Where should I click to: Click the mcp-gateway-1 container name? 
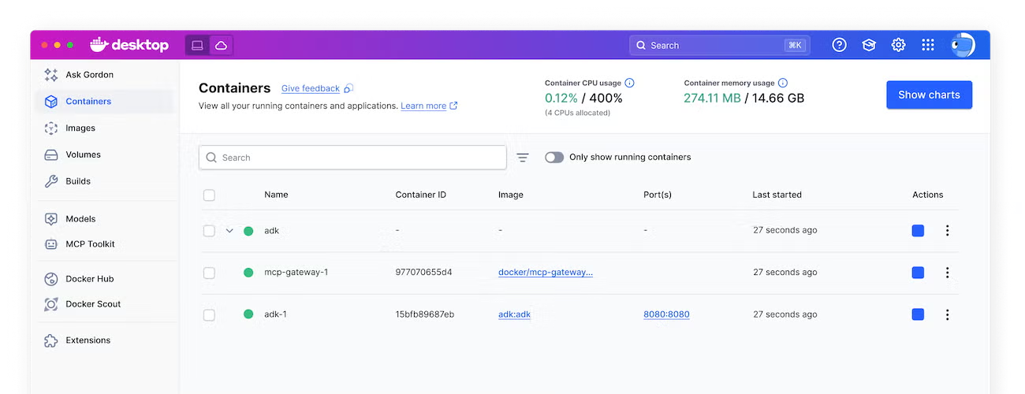296,273
